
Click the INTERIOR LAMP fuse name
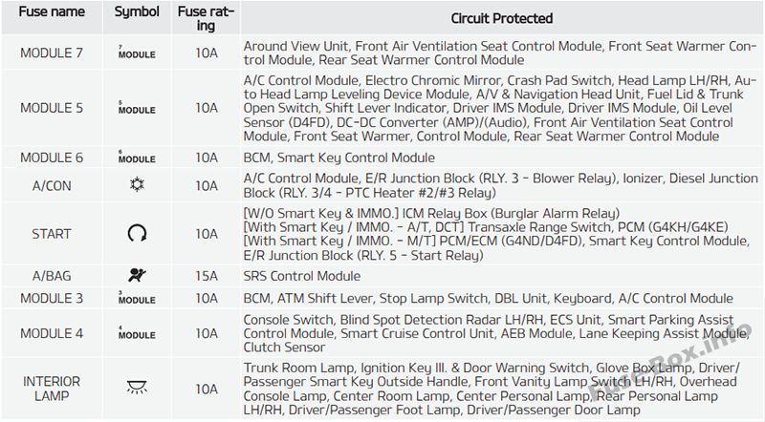coord(53,389)
